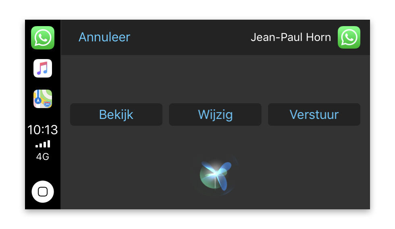Click empty dark area above Verstuur button
This screenshot has width=395, height=229.
point(314,79)
